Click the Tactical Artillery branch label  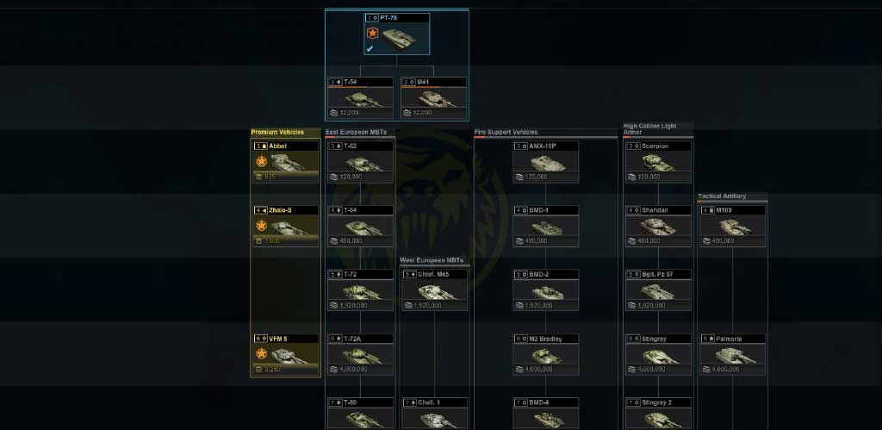coord(722,196)
